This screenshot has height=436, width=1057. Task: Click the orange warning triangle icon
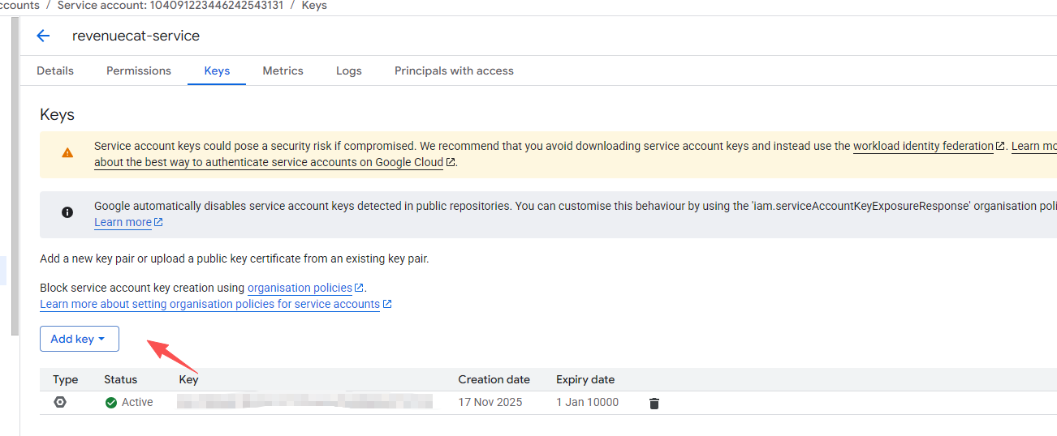[x=67, y=152]
